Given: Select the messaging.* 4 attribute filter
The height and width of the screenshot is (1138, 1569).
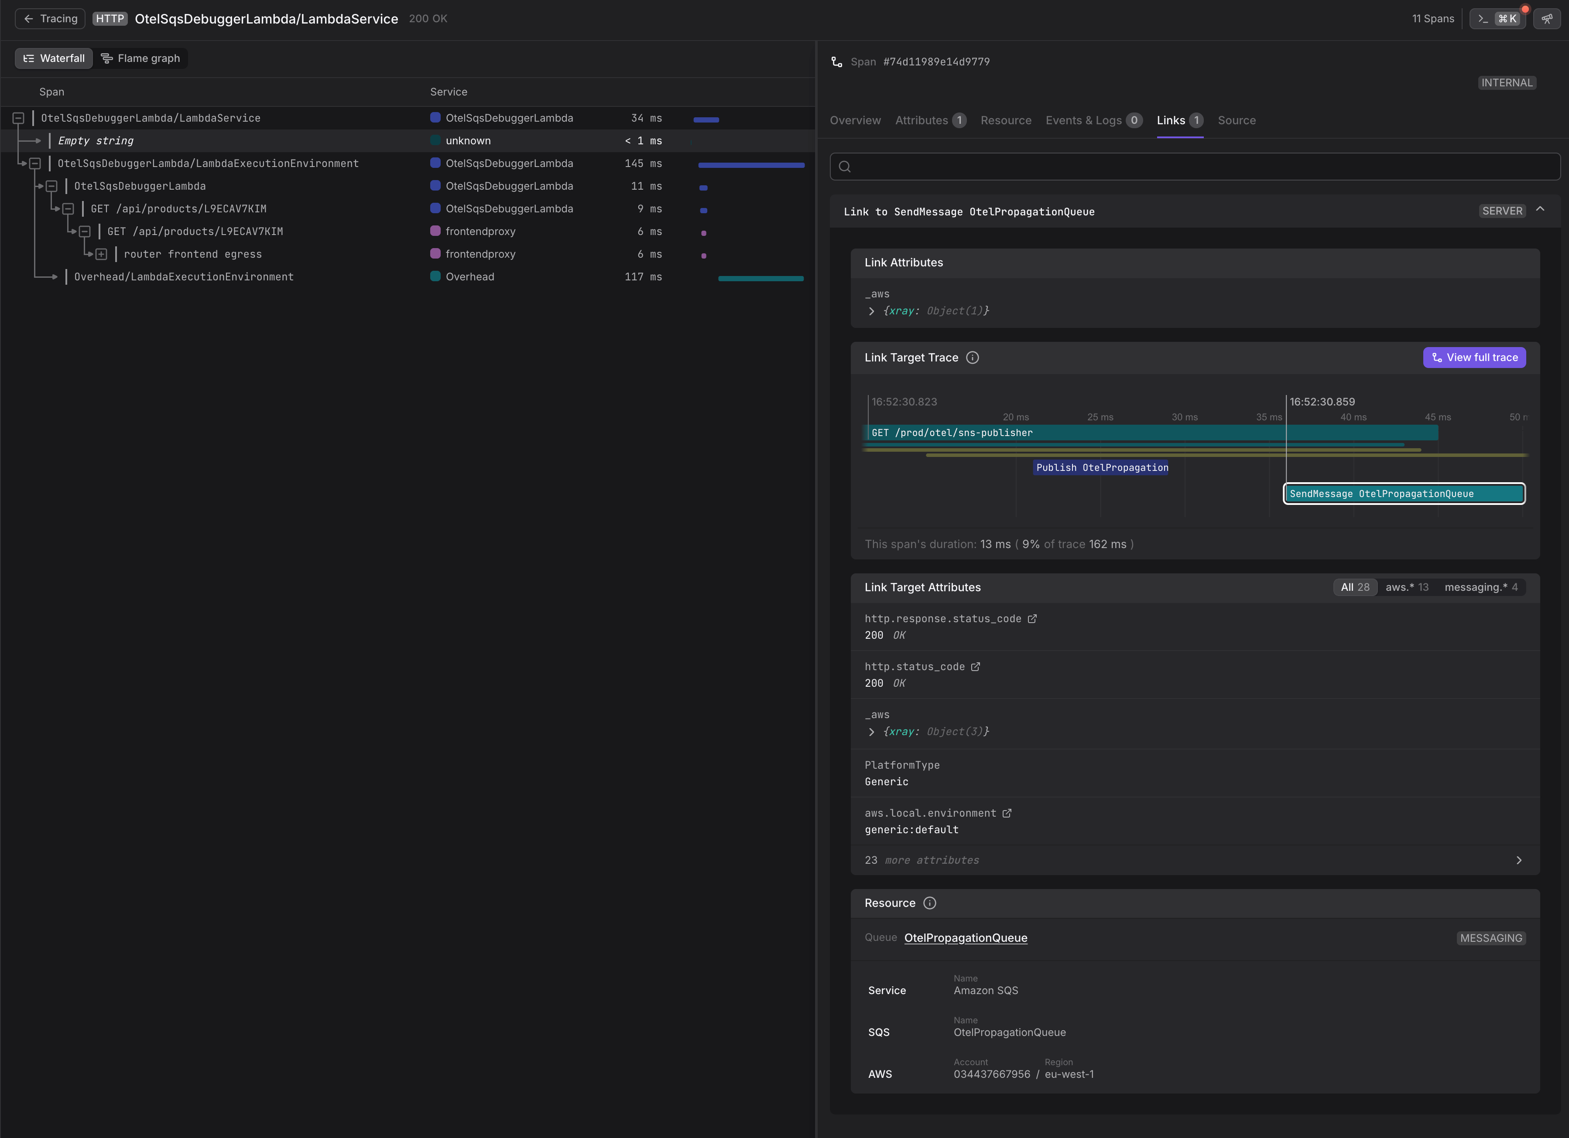Looking at the screenshot, I should [1481, 587].
